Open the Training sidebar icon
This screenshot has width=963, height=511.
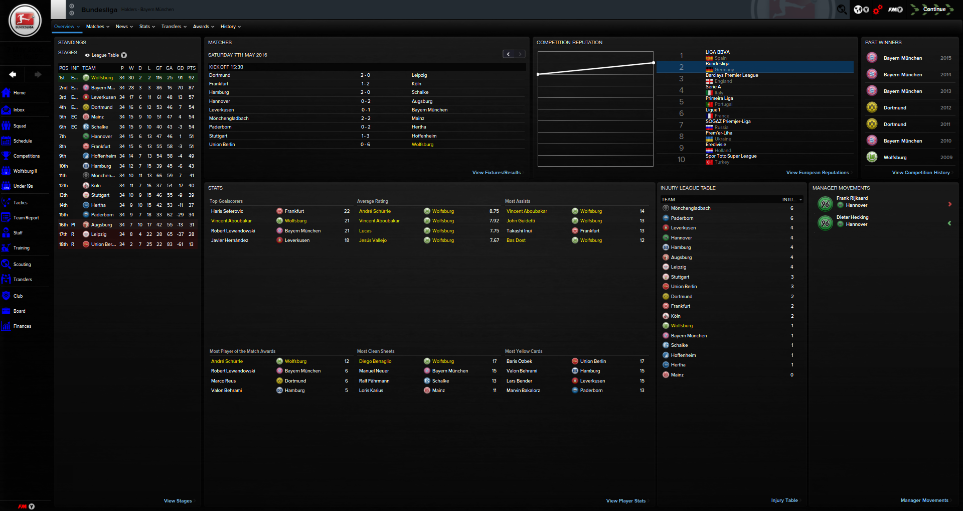click(6, 247)
